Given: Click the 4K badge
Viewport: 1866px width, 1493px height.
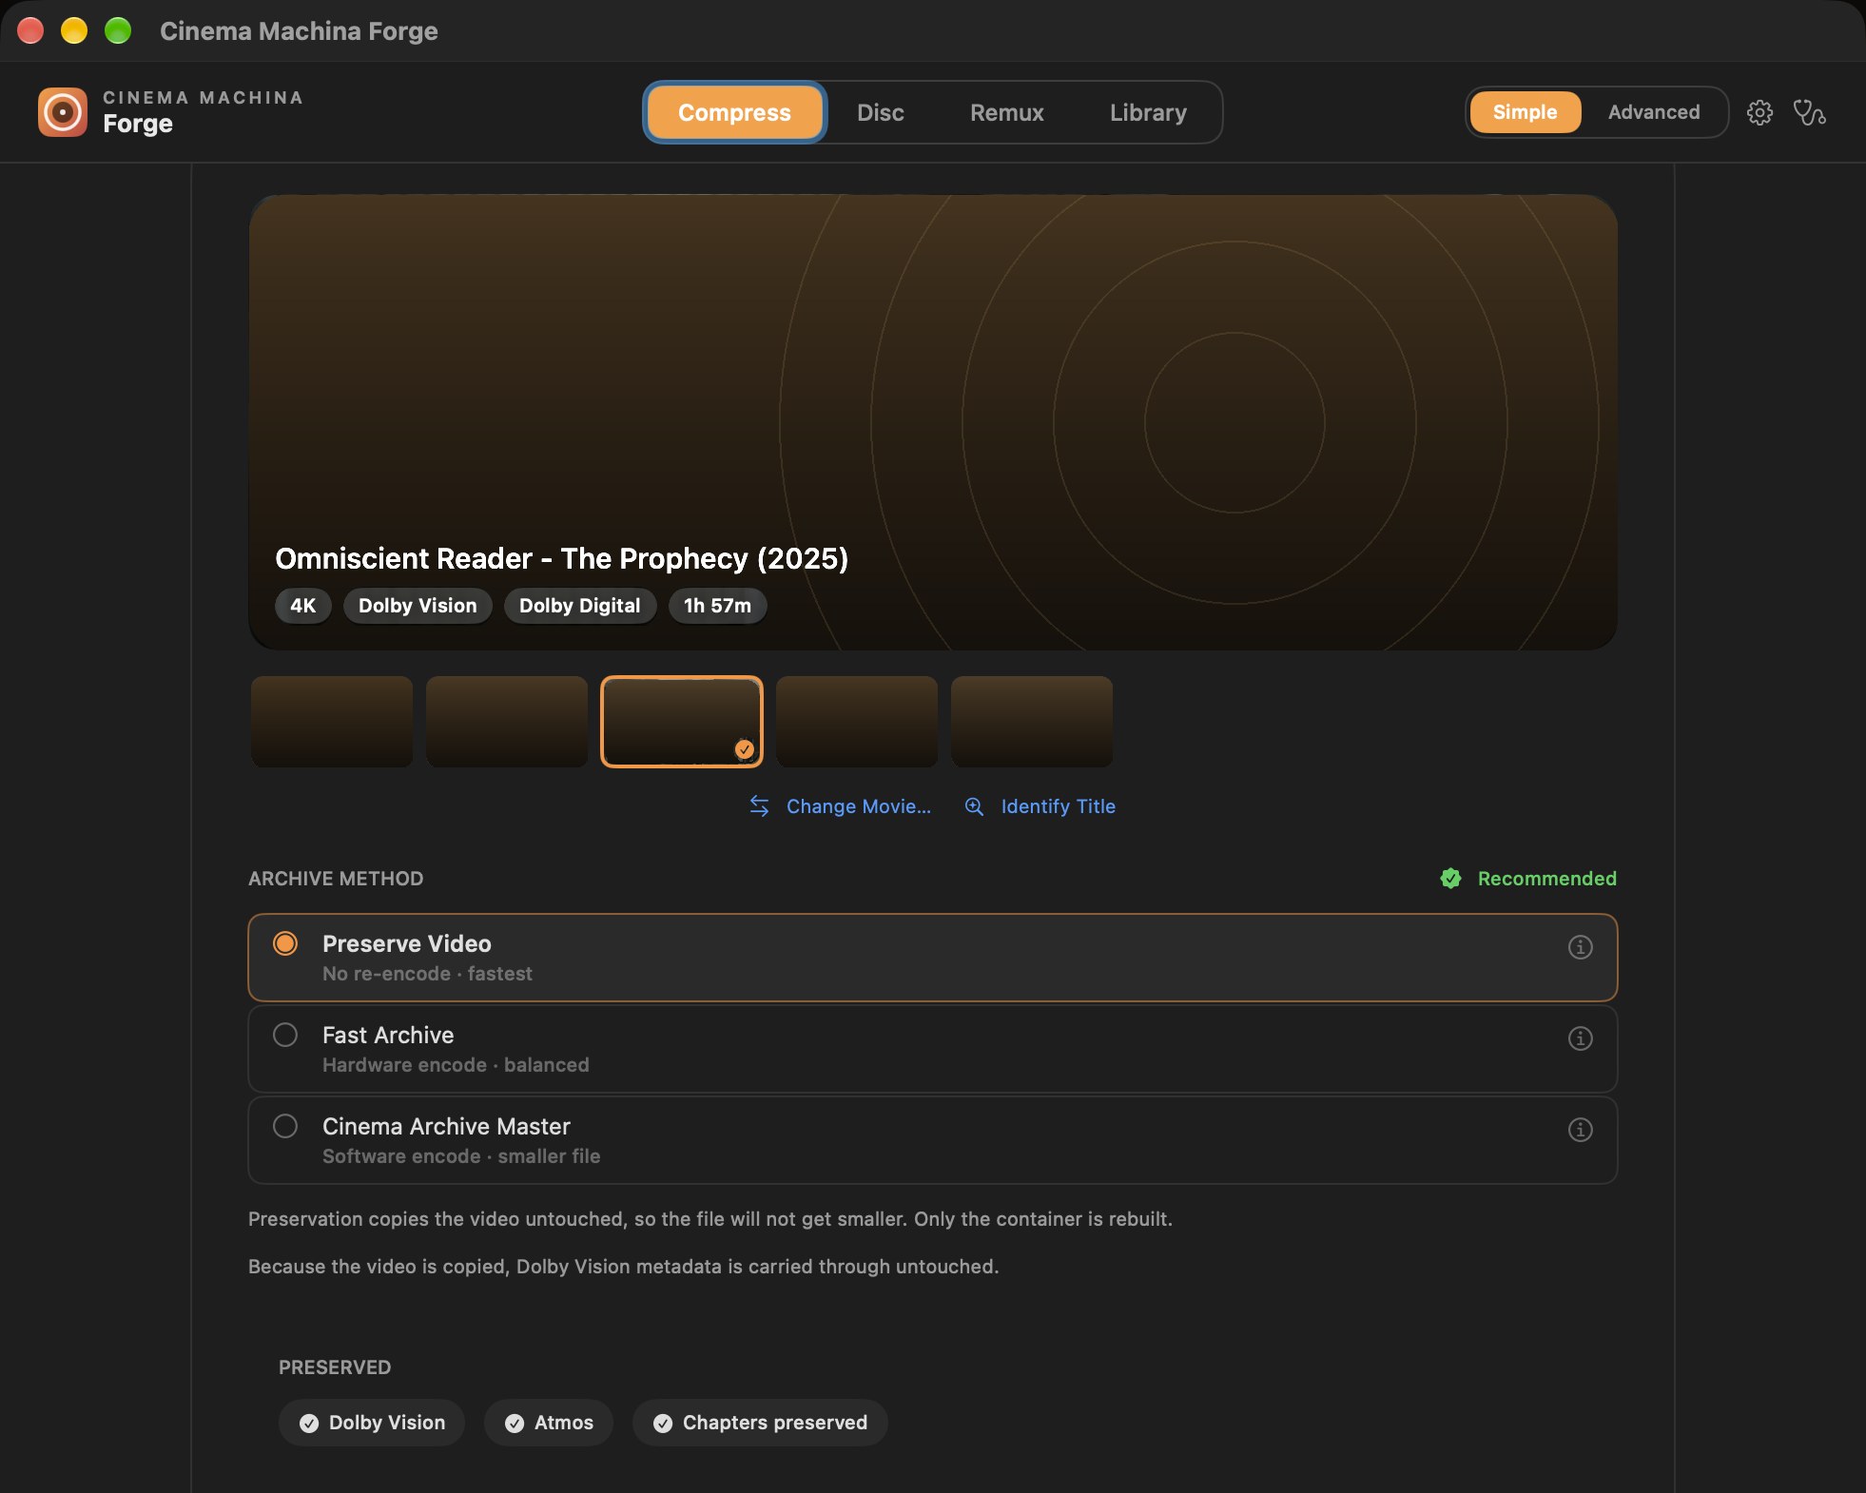Looking at the screenshot, I should (302, 606).
